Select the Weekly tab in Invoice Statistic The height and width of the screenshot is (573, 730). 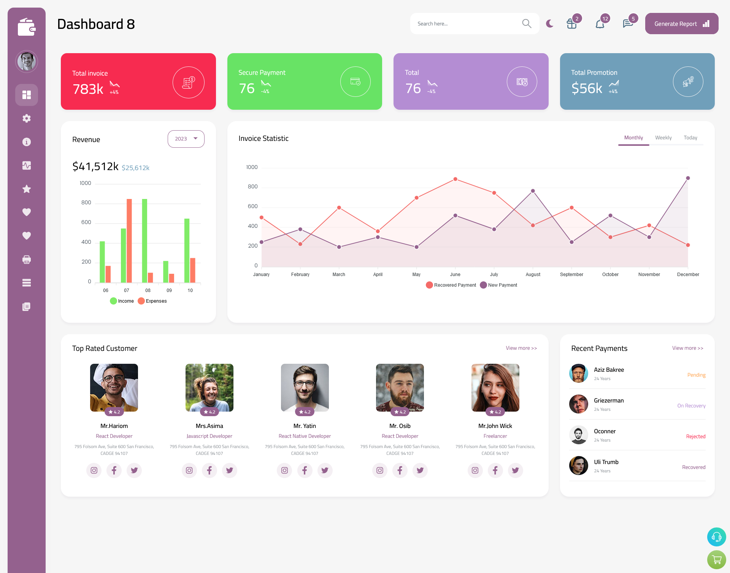pyautogui.click(x=663, y=137)
